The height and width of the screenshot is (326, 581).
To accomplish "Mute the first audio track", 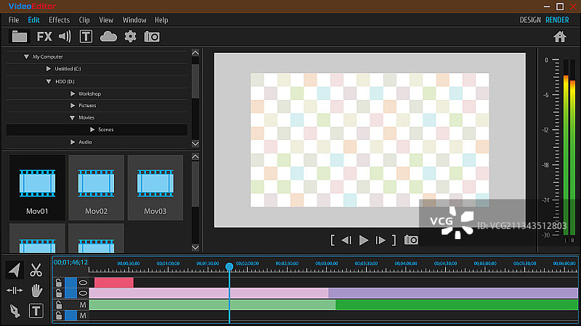I will [83, 305].
